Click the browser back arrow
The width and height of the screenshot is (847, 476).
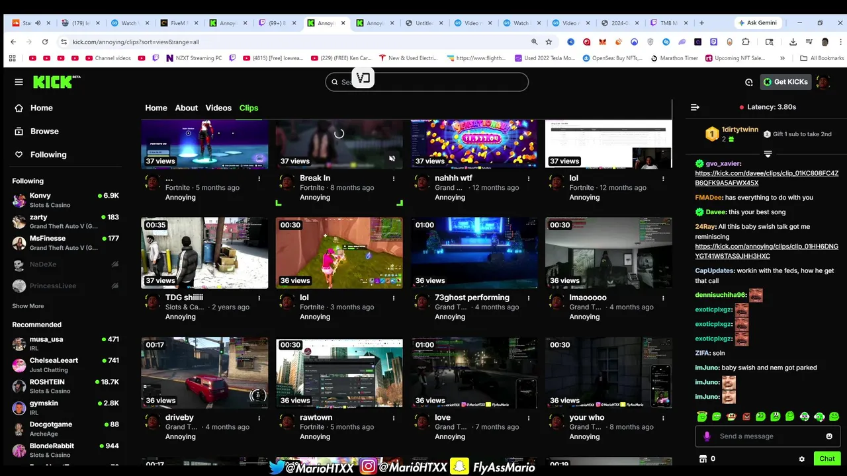[x=13, y=42]
